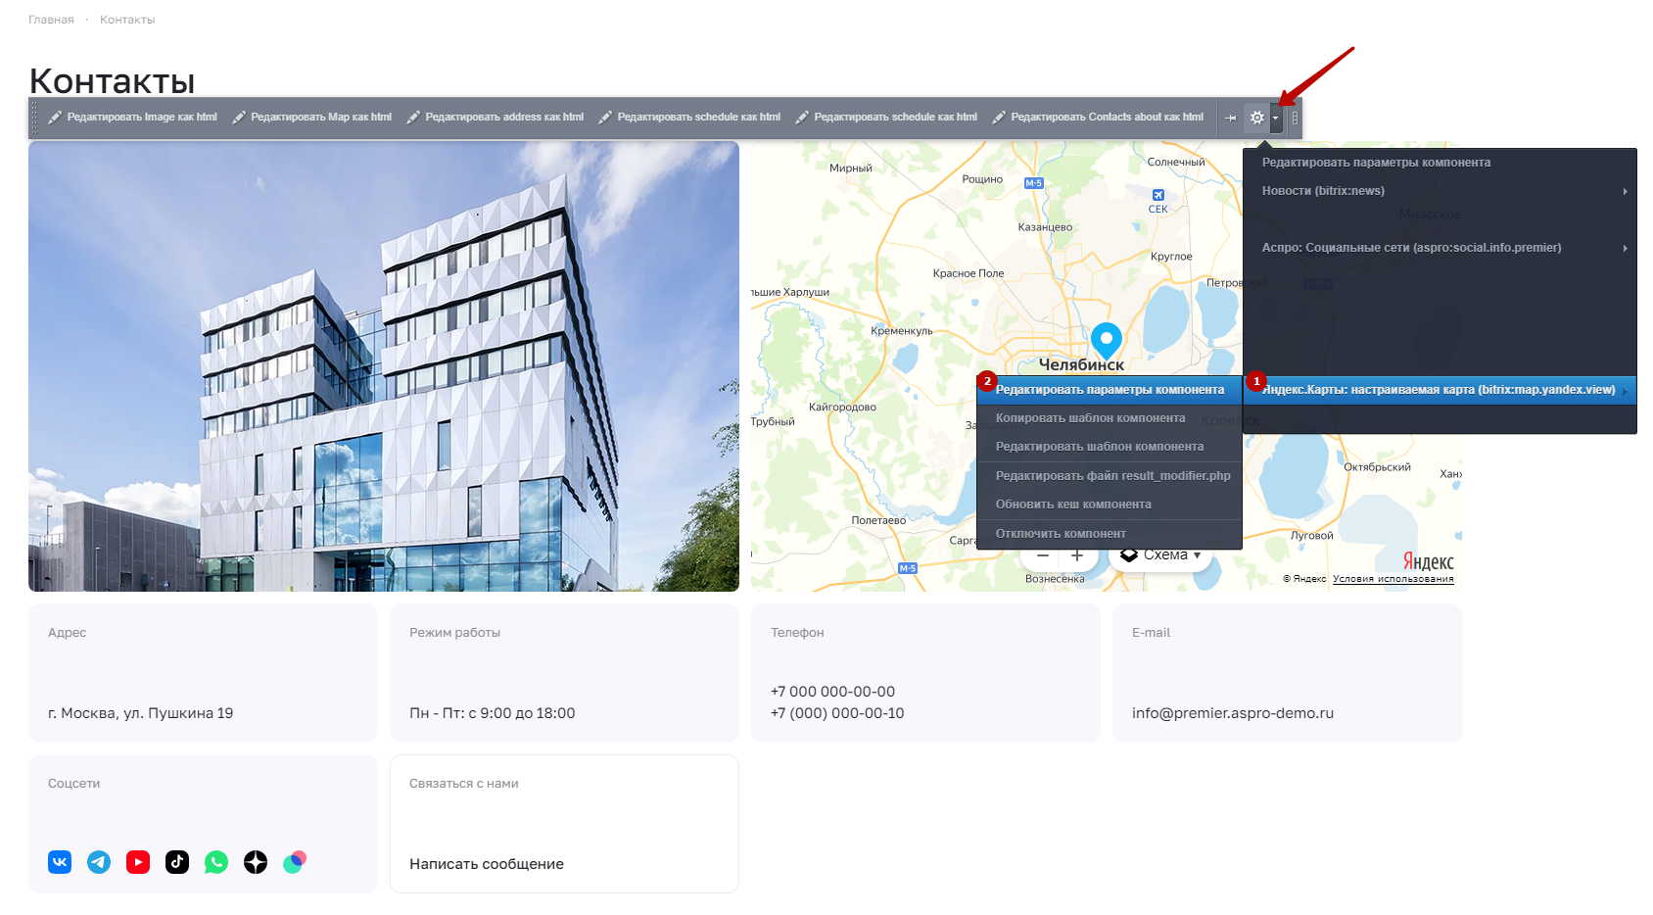Click the Кременкуль label on the map
This screenshot has height=915, width=1653.
click(x=902, y=331)
